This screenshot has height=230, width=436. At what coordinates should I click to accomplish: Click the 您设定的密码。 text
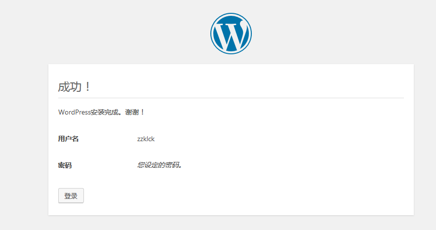[159, 165]
